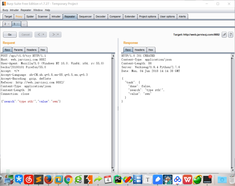Go forward to next request
The height and width of the screenshot is (186, 235).
point(53,35)
